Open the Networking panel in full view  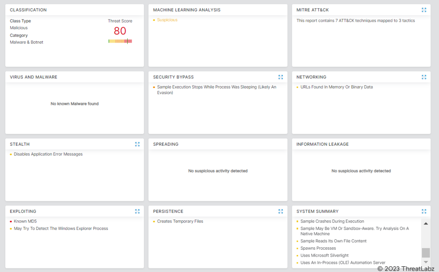tap(424, 77)
